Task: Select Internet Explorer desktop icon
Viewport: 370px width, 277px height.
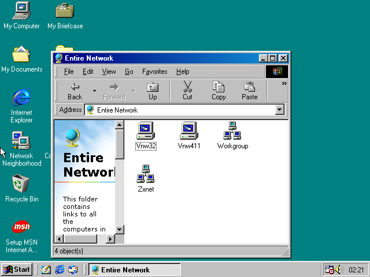Action: (21, 106)
